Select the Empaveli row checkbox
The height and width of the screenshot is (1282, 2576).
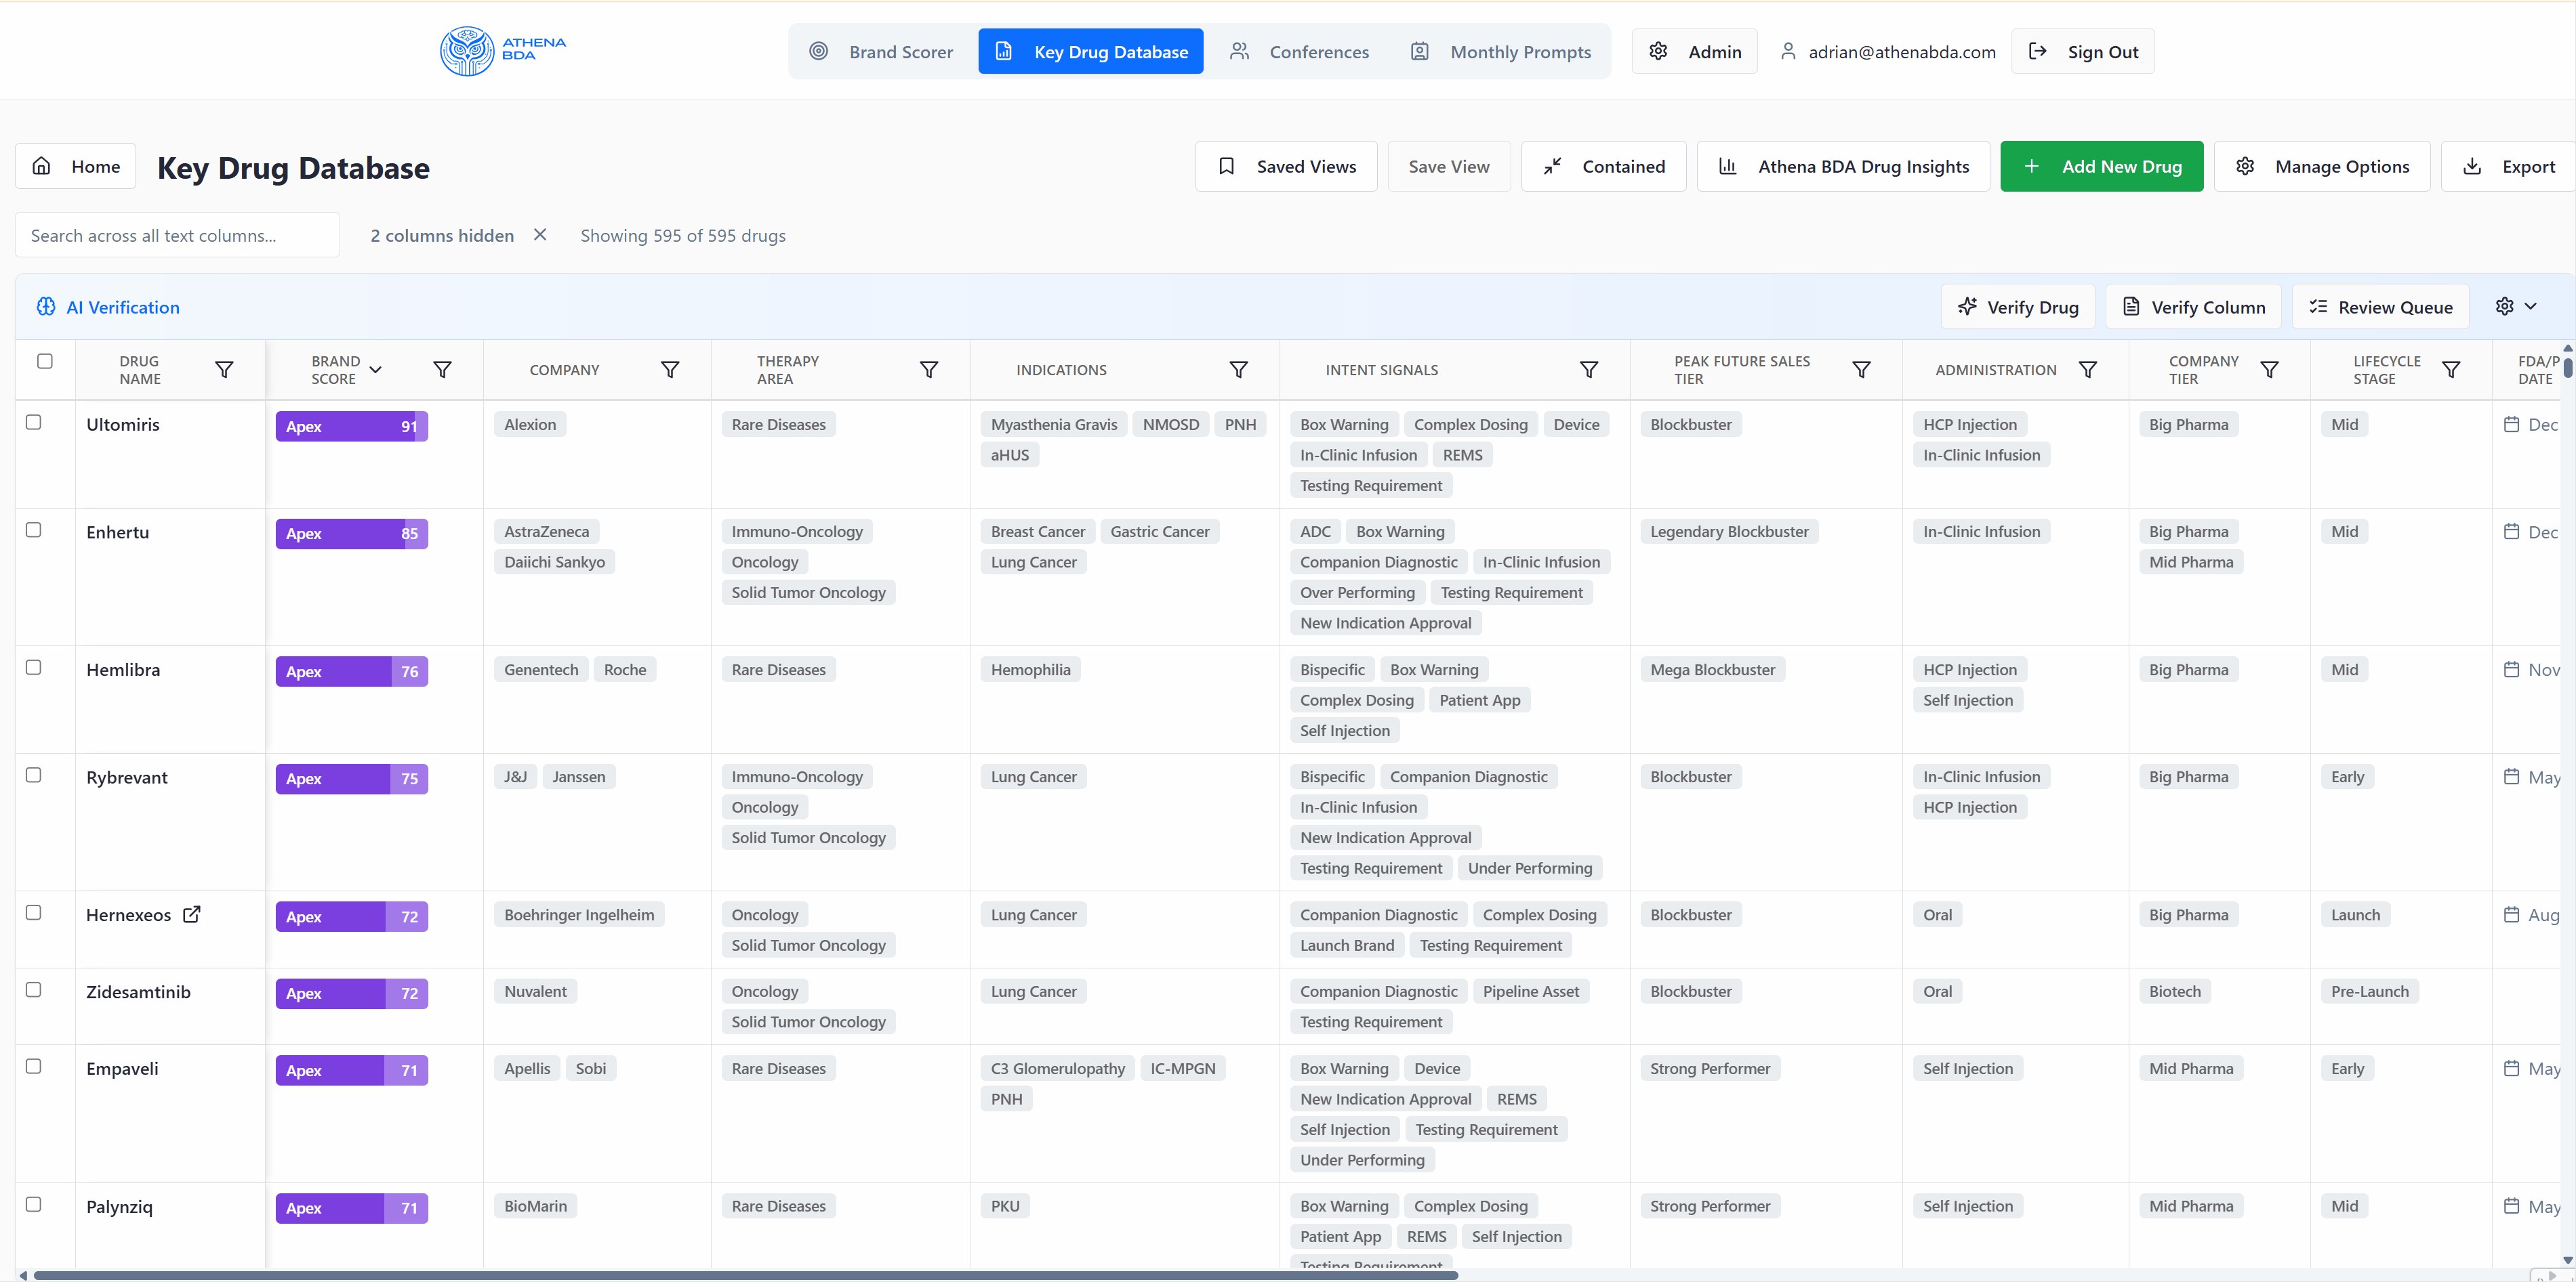33,1066
